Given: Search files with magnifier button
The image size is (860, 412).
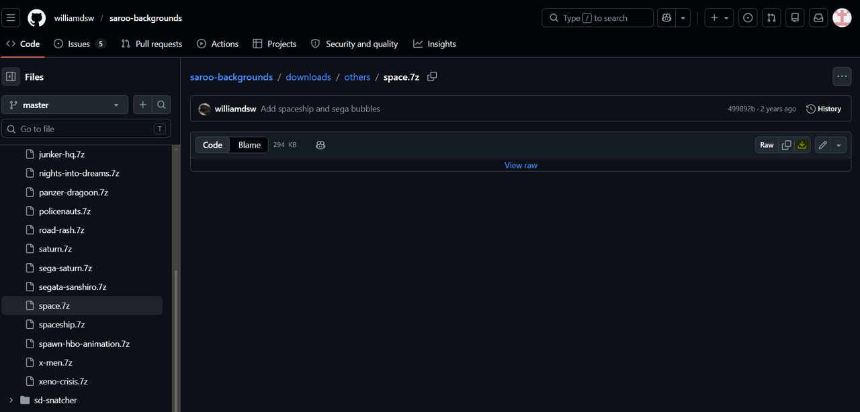Looking at the screenshot, I should (x=161, y=105).
